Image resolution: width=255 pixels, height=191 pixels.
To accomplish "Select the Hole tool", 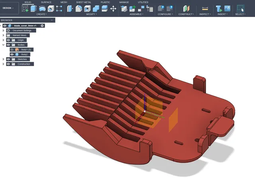I will point(51,9).
